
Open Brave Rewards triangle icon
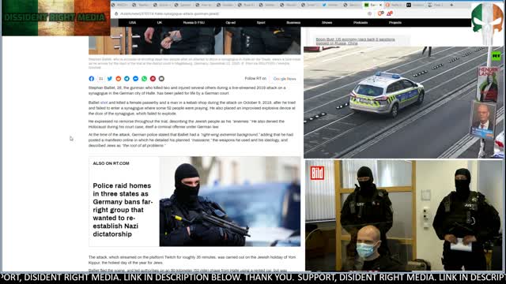390,13
